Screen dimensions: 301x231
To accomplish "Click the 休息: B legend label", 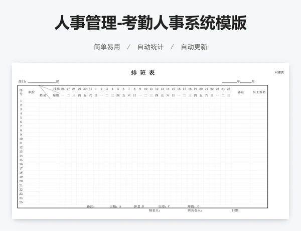I will pos(139,206).
